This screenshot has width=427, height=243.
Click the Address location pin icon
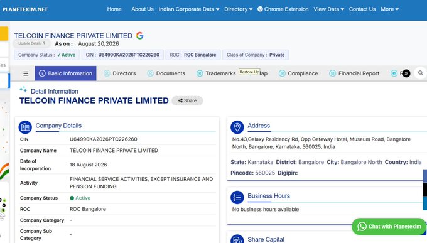tap(237, 127)
